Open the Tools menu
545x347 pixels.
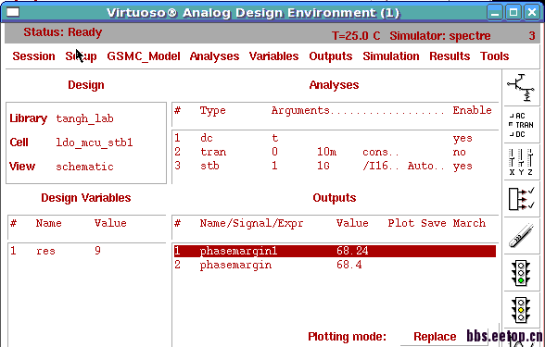[x=495, y=56]
